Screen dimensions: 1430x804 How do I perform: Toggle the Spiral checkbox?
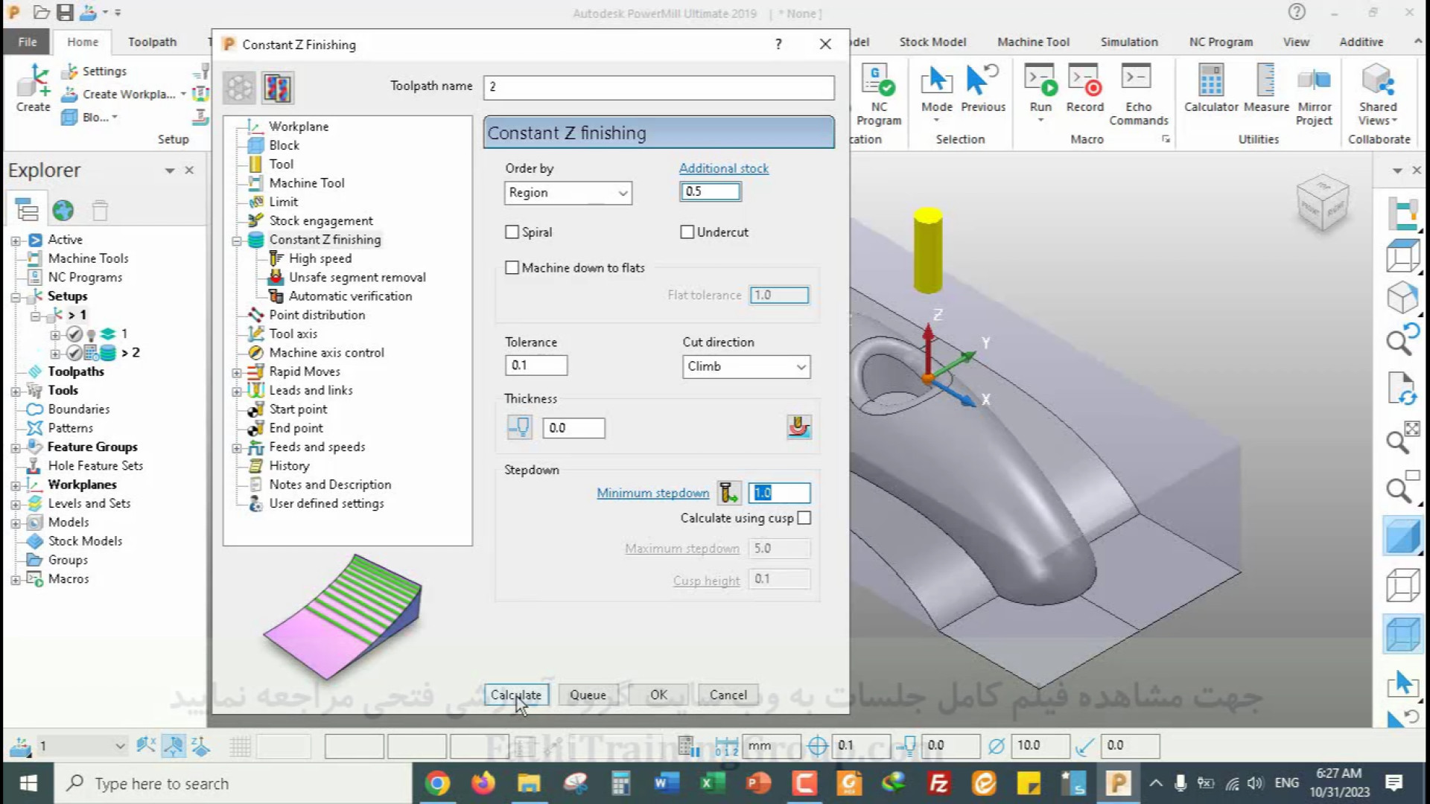pos(512,232)
